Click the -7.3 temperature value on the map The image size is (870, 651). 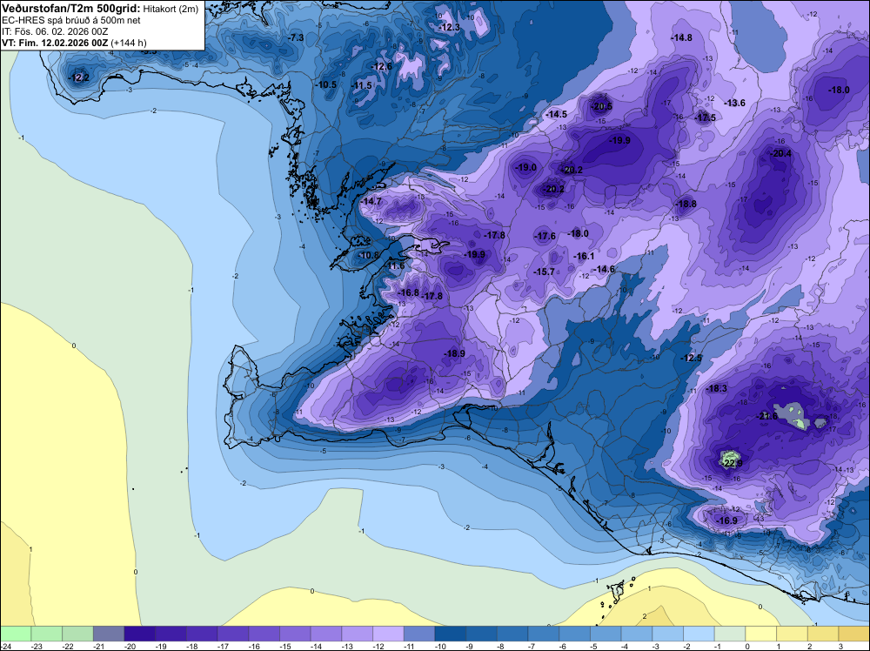point(297,37)
